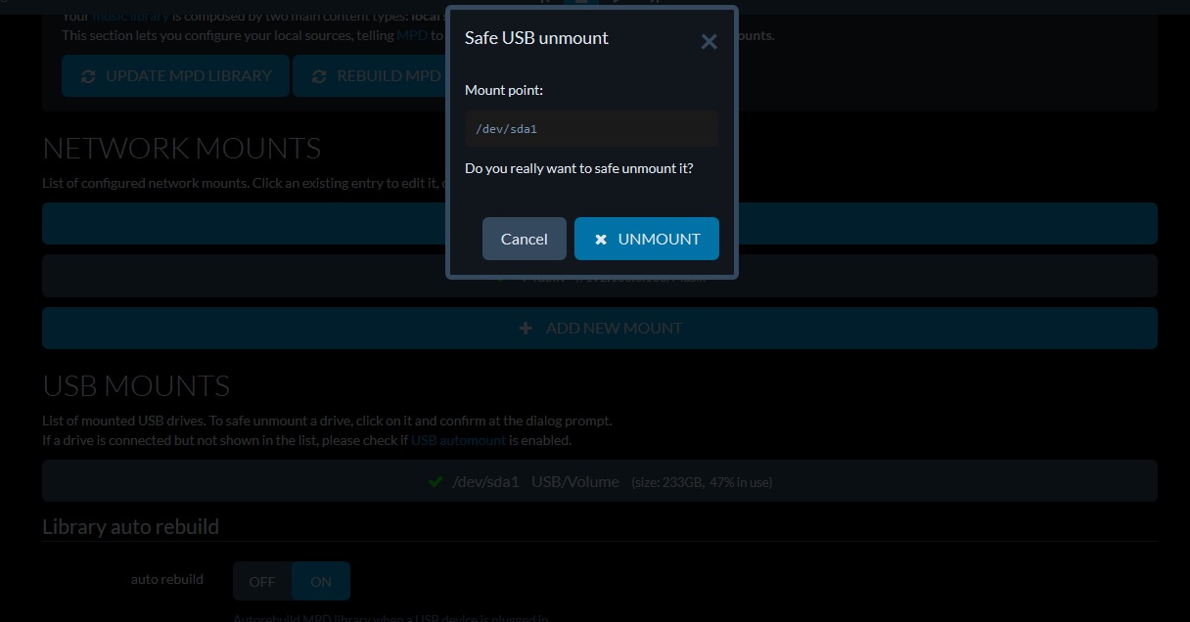This screenshot has width=1190, height=622.
Task: Click the cross icon in the UNMOUNT button
Action: click(x=601, y=240)
